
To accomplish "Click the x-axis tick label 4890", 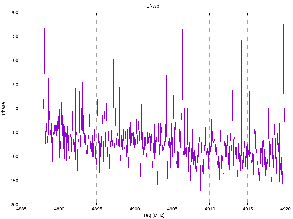I will [x=59, y=209].
